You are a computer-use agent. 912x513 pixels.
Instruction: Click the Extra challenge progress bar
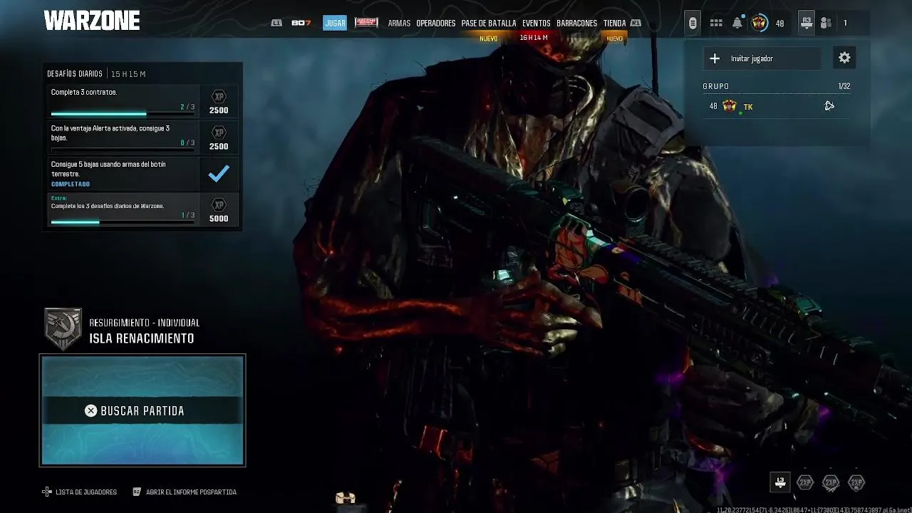click(x=123, y=222)
